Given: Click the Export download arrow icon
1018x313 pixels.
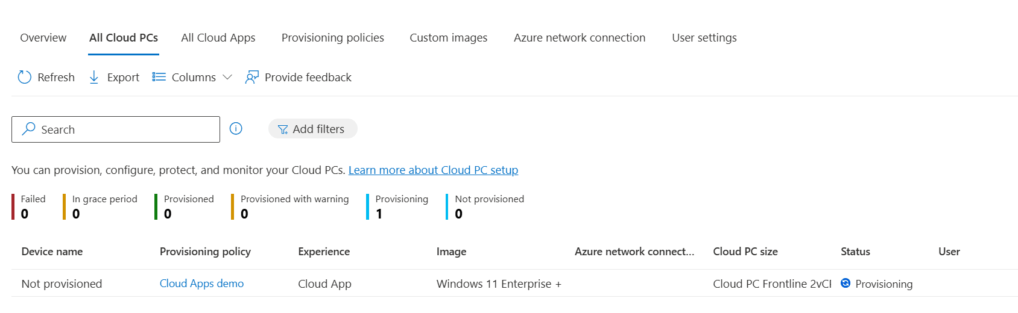Looking at the screenshot, I should coord(94,77).
